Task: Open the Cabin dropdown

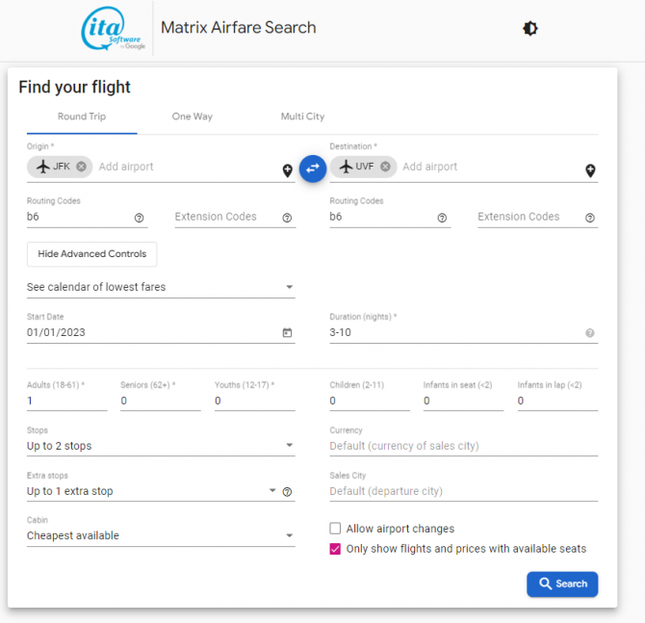Action: [x=161, y=535]
